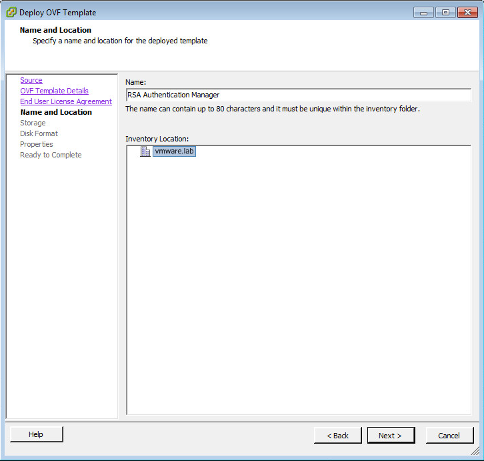Click the < Back button
The image size is (484, 461).
tap(338, 436)
